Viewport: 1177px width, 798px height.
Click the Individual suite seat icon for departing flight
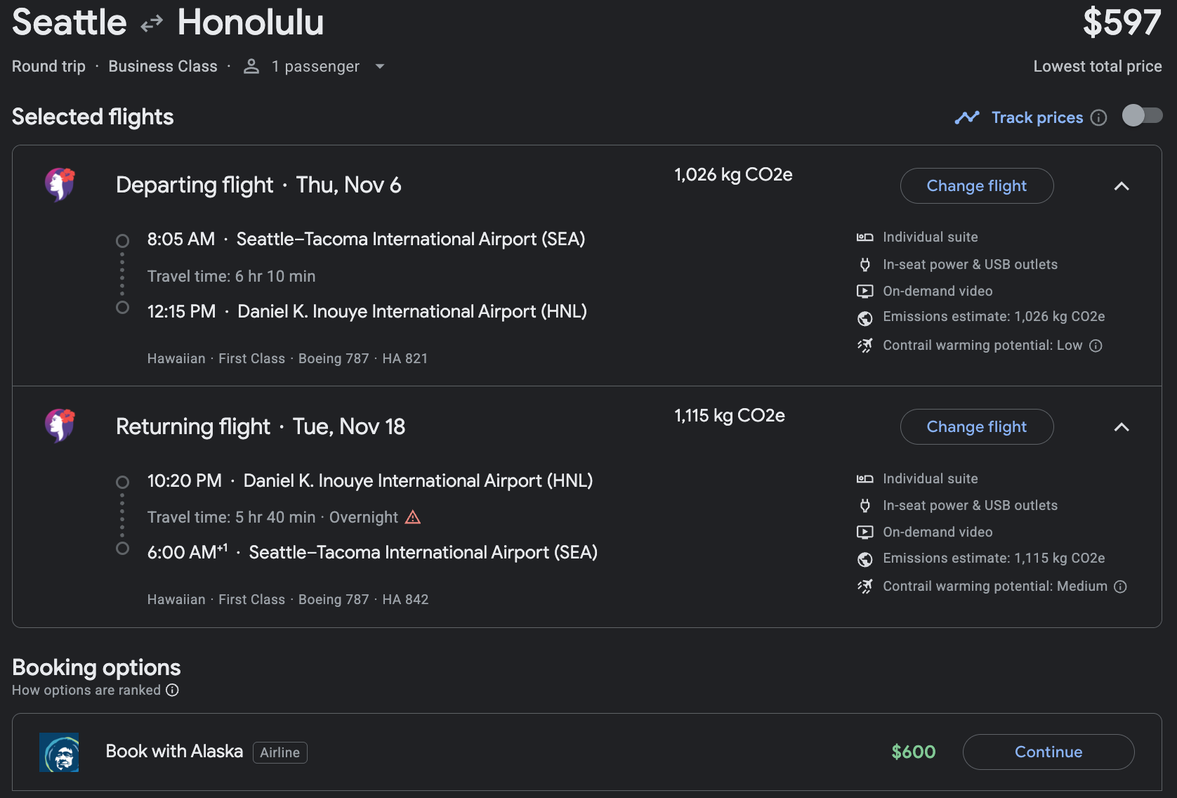[x=865, y=237]
